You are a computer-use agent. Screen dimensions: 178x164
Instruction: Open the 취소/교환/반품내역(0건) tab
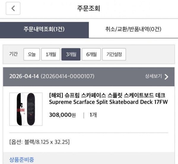(133, 29)
